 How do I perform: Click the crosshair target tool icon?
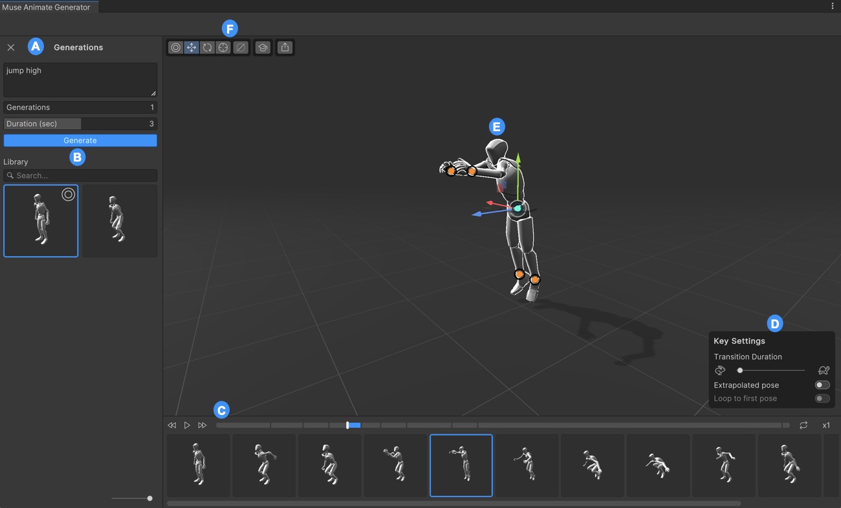(x=223, y=48)
